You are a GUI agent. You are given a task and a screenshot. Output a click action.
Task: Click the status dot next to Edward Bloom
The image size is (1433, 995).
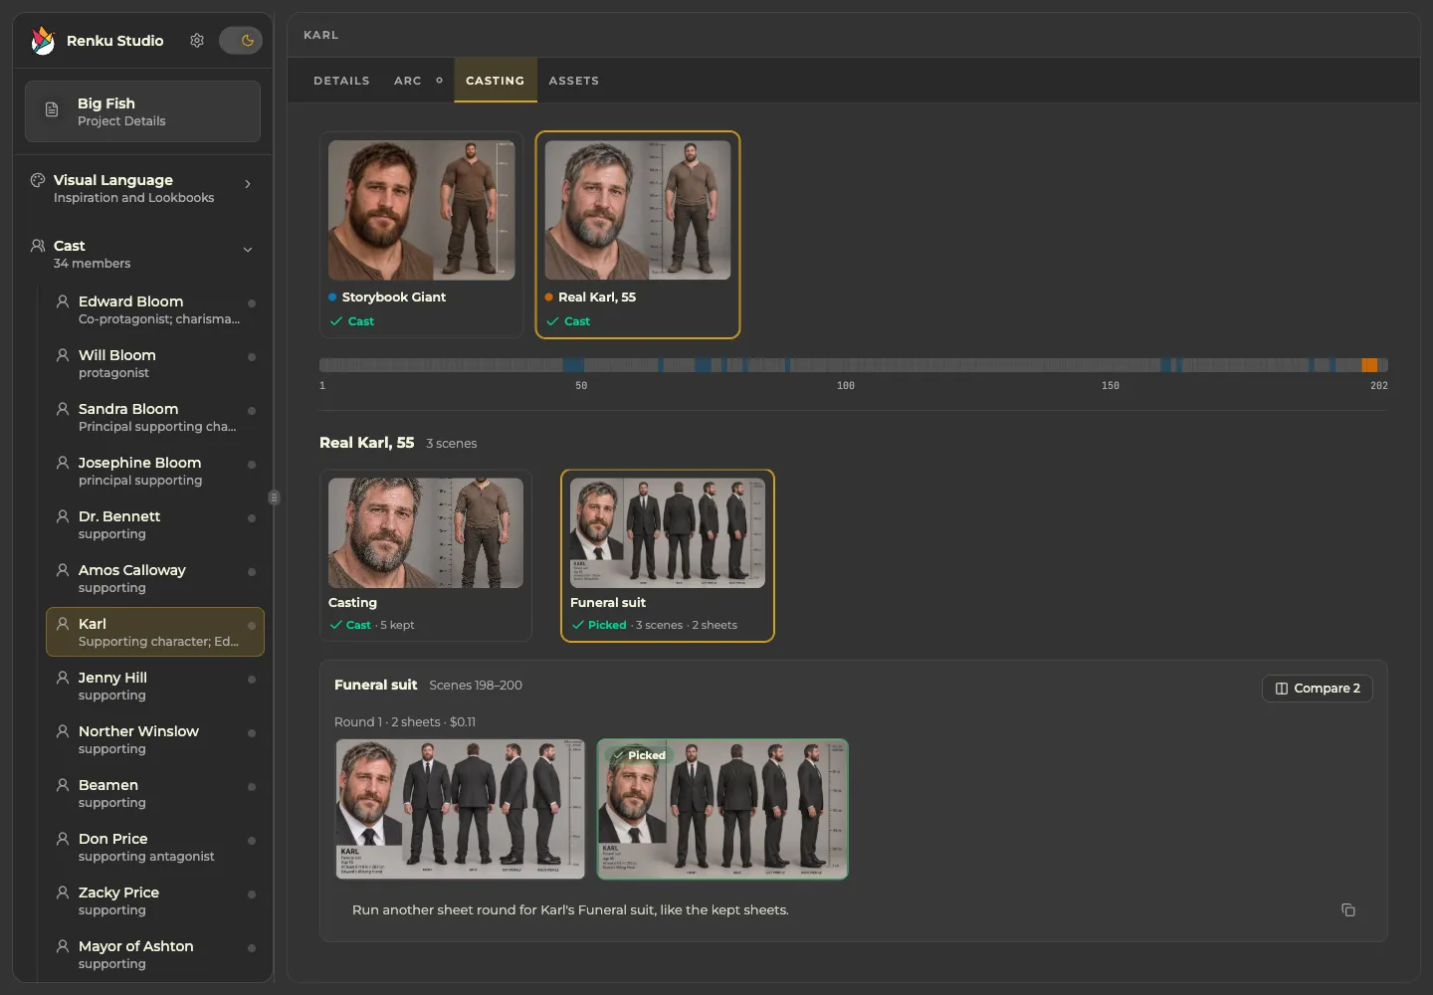(x=252, y=303)
